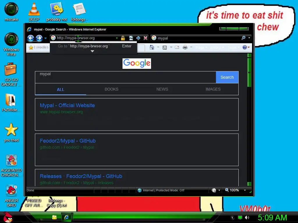Open the Print dropdown arrow
This screenshot has height=223, width=298.
(191, 47)
